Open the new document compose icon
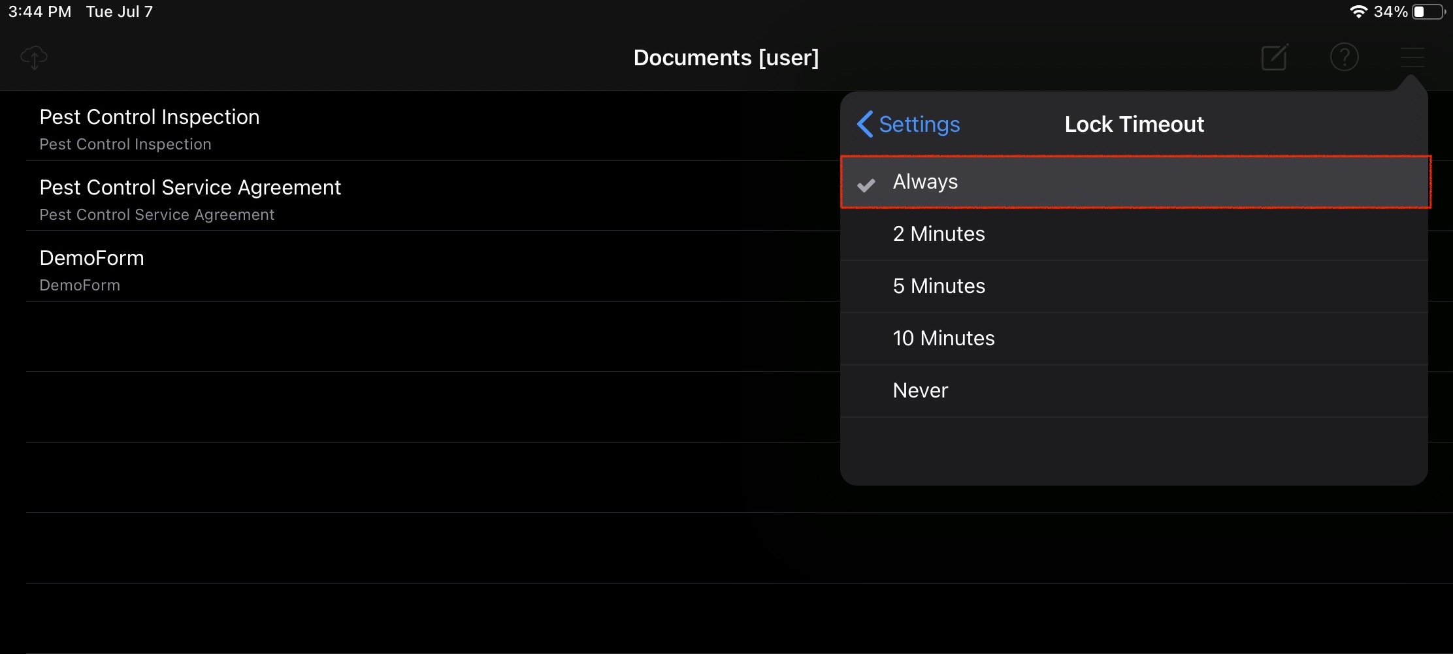The image size is (1453, 654). coord(1275,57)
